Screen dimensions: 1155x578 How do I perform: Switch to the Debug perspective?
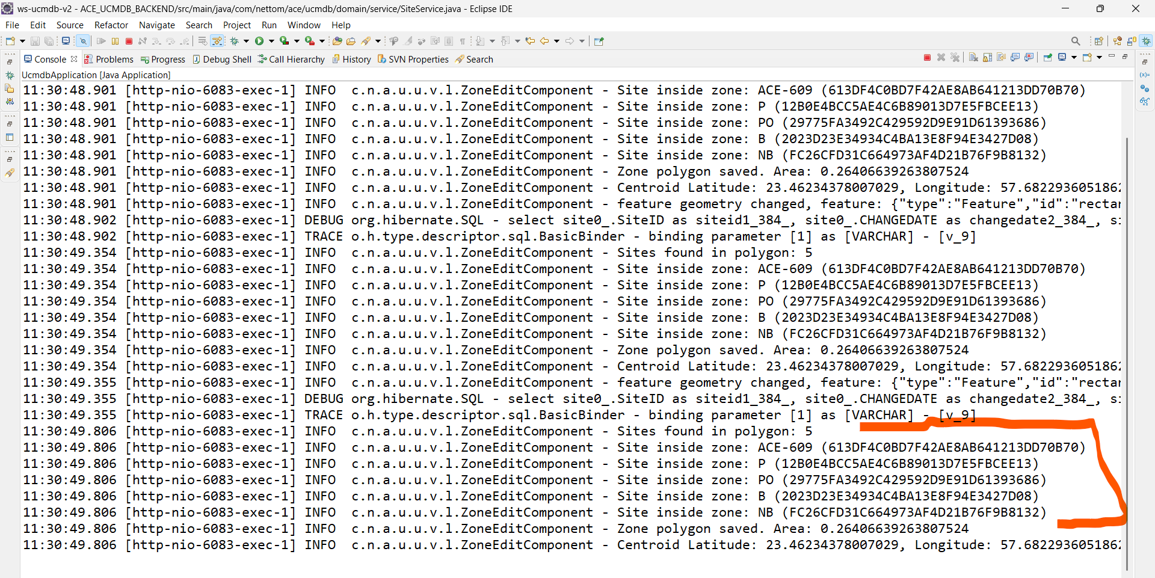[x=1146, y=42]
